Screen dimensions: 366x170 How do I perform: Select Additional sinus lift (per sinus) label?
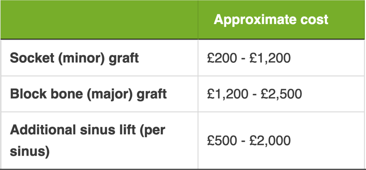click(87, 141)
